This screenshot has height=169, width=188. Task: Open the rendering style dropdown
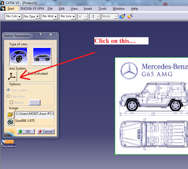click(98, 16)
